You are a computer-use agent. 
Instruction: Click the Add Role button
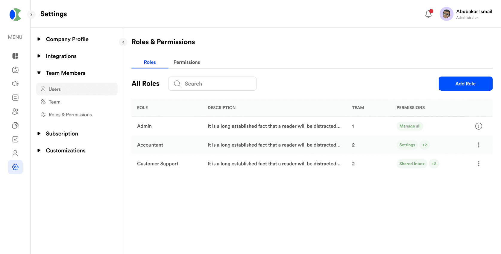click(x=465, y=84)
